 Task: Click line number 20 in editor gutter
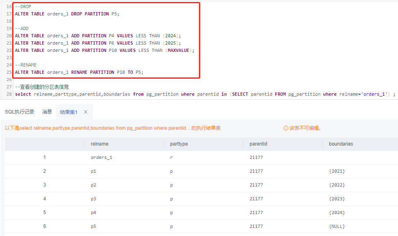[x=9, y=36]
